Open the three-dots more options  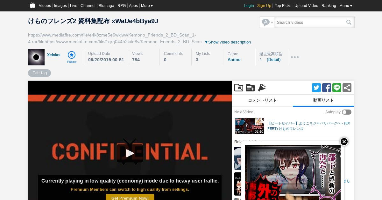(x=295, y=57)
